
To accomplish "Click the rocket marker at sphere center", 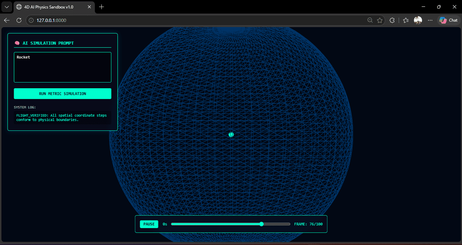I will coord(231,134).
